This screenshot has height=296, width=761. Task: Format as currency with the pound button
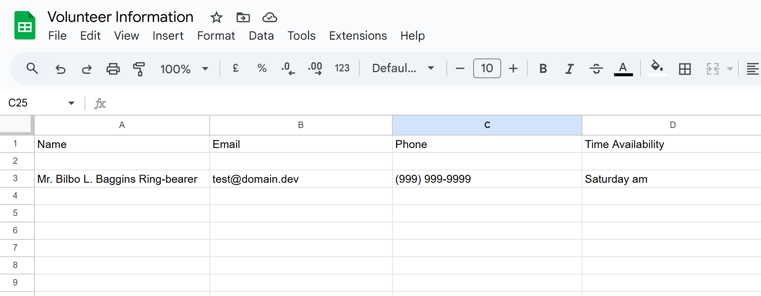pyautogui.click(x=236, y=68)
